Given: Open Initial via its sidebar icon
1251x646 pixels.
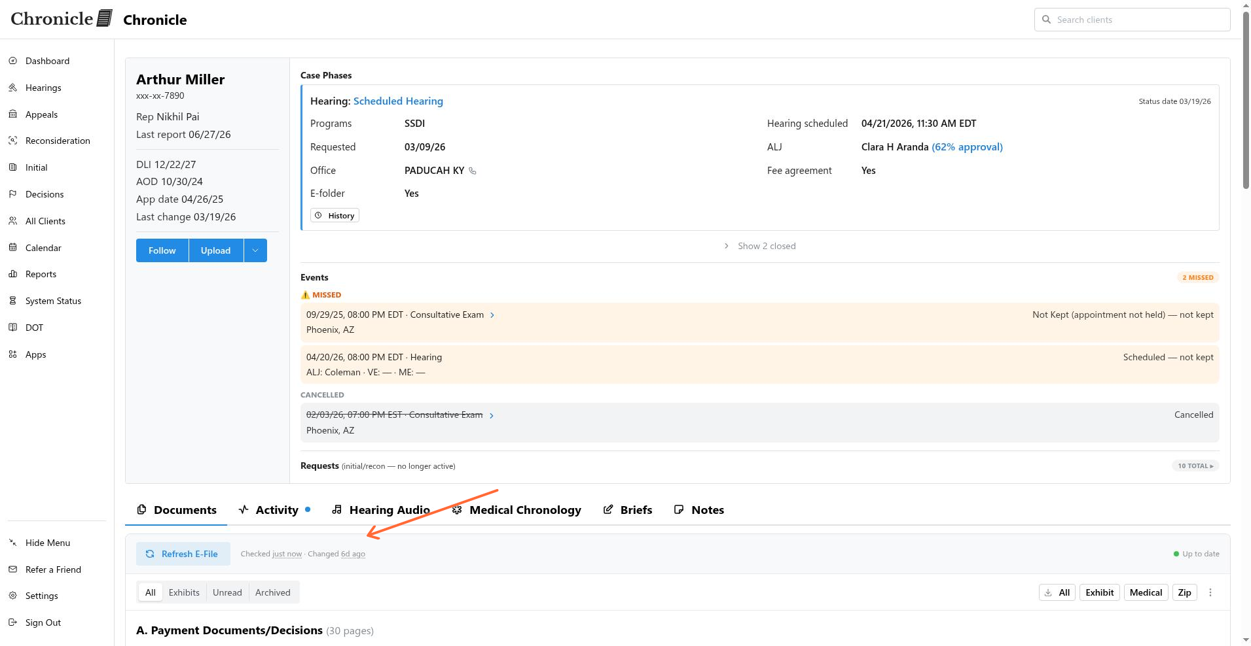Looking at the screenshot, I should coord(12,167).
